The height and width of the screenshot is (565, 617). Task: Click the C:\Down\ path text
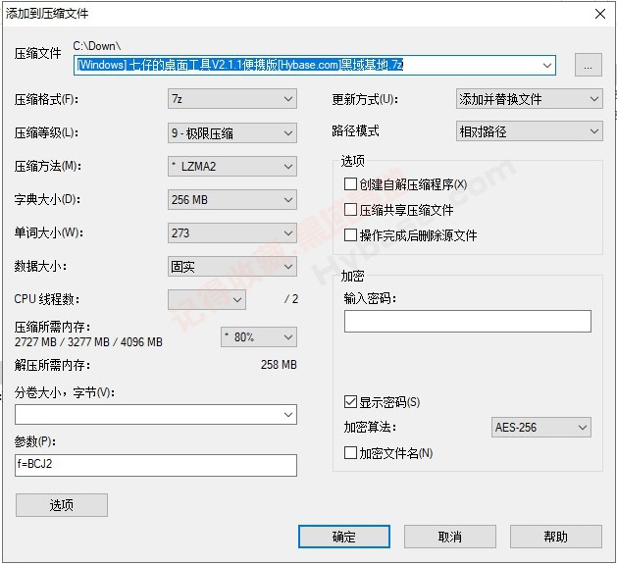[97, 46]
